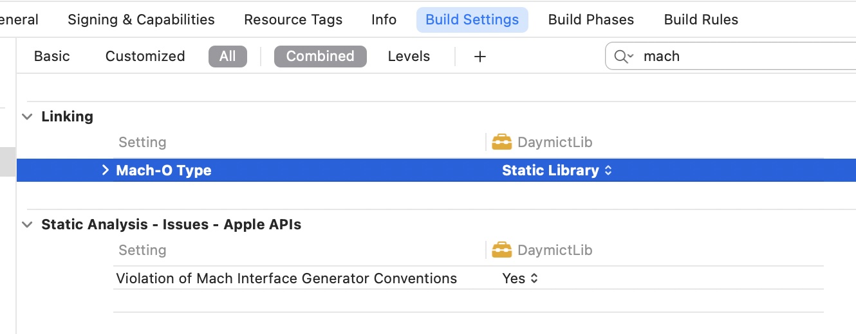Screen dimensions: 856x334
Task: Click the search field containing mach
Action: click(731, 57)
